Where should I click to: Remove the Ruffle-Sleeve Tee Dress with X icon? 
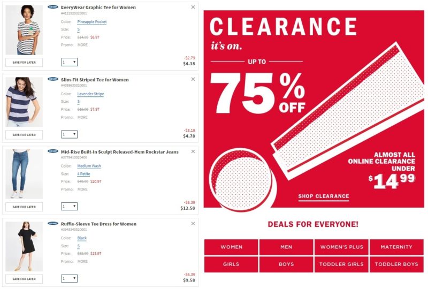point(193,224)
